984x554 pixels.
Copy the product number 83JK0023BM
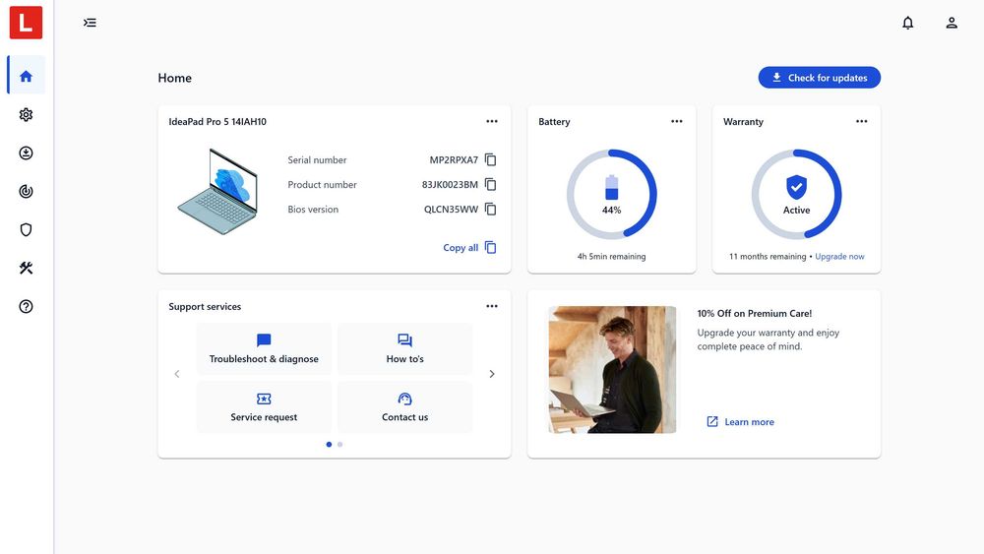pyautogui.click(x=491, y=184)
